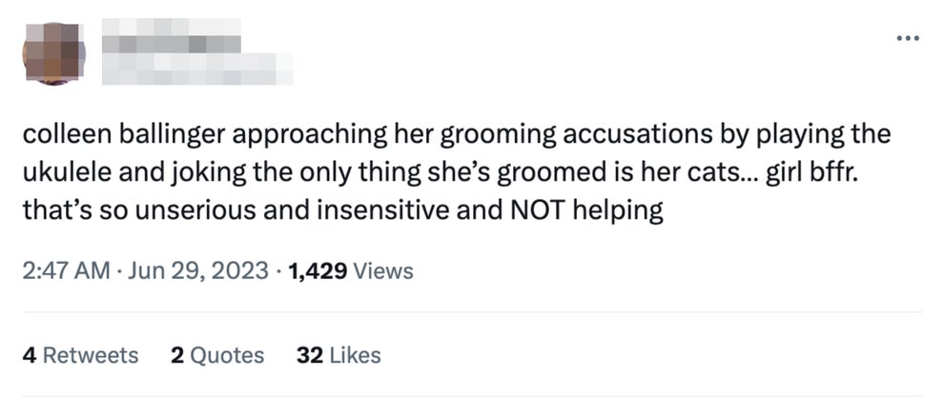Open the 2 Quotes list
The image size is (944, 397).
(x=216, y=355)
